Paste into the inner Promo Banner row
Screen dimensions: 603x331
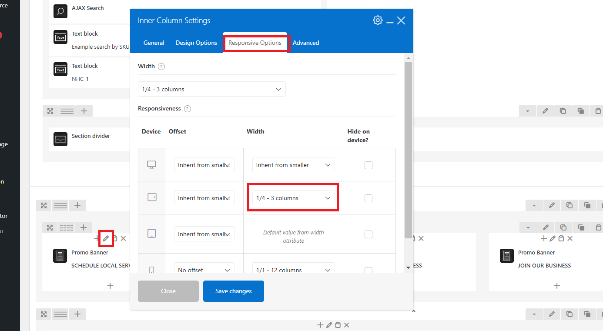tap(599, 227)
